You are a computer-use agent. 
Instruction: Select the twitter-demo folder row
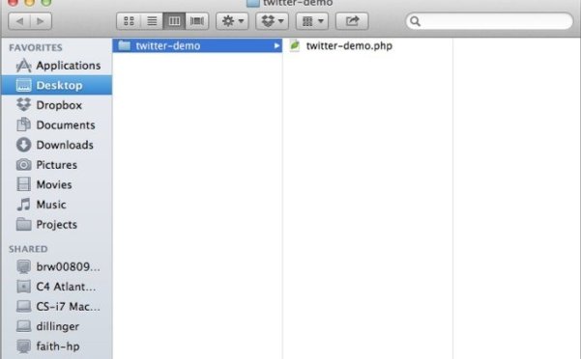point(197,46)
